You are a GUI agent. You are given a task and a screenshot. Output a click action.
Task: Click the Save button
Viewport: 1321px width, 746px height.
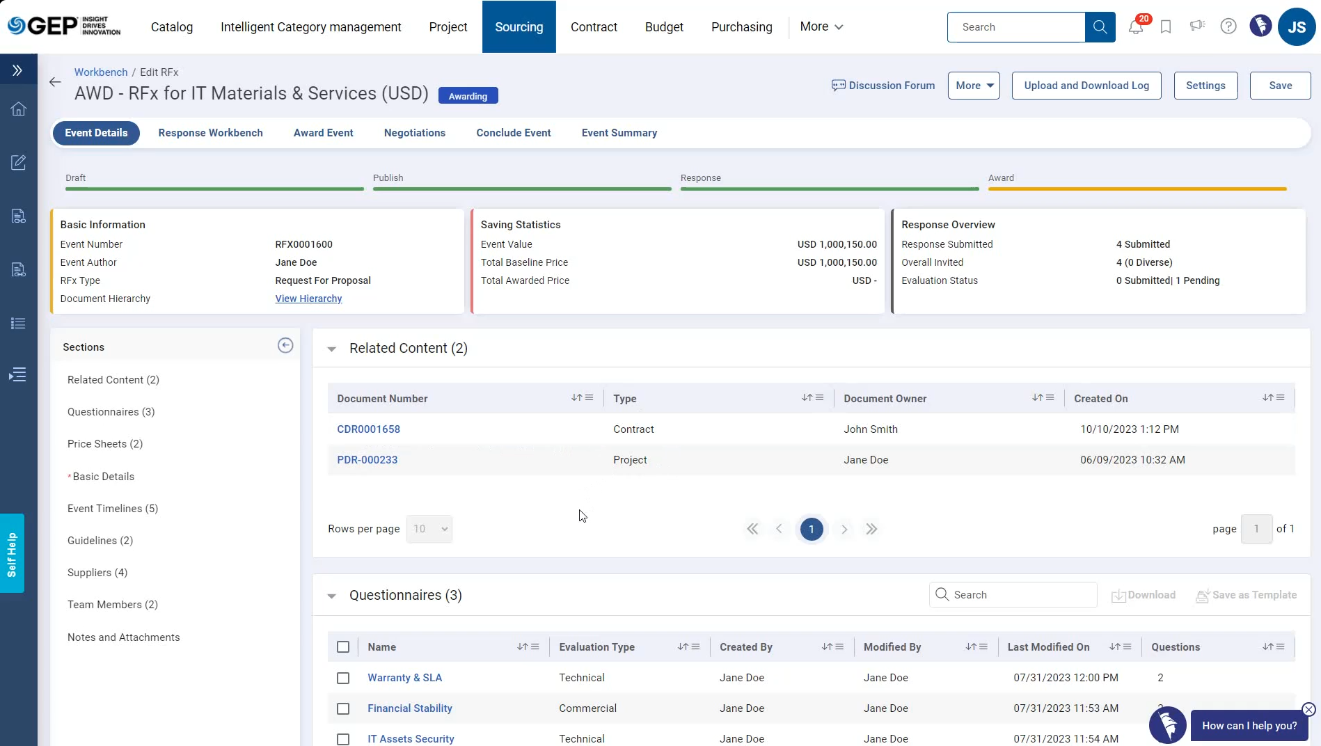click(1280, 86)
